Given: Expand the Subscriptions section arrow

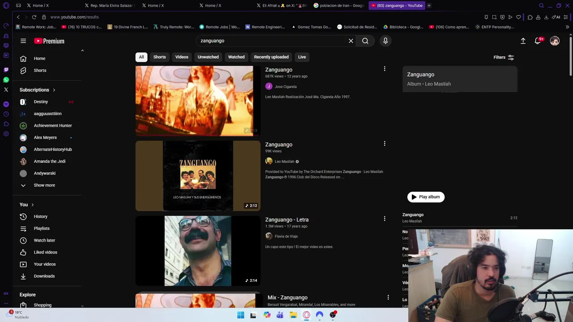Looking at the screenshot, I should 54,90.
